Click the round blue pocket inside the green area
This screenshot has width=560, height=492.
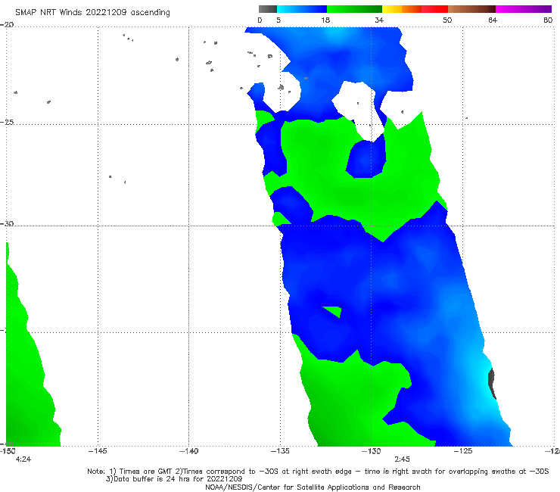(x=366, y=159)
